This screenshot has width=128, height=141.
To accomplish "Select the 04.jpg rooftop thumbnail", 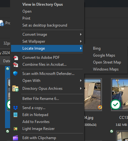I will click(93, 95).
